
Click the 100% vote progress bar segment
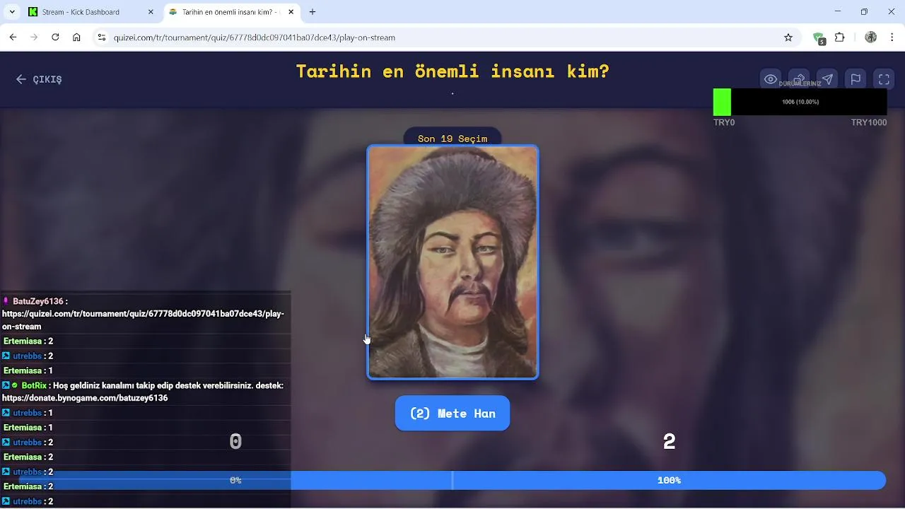[x=669, y=480]
